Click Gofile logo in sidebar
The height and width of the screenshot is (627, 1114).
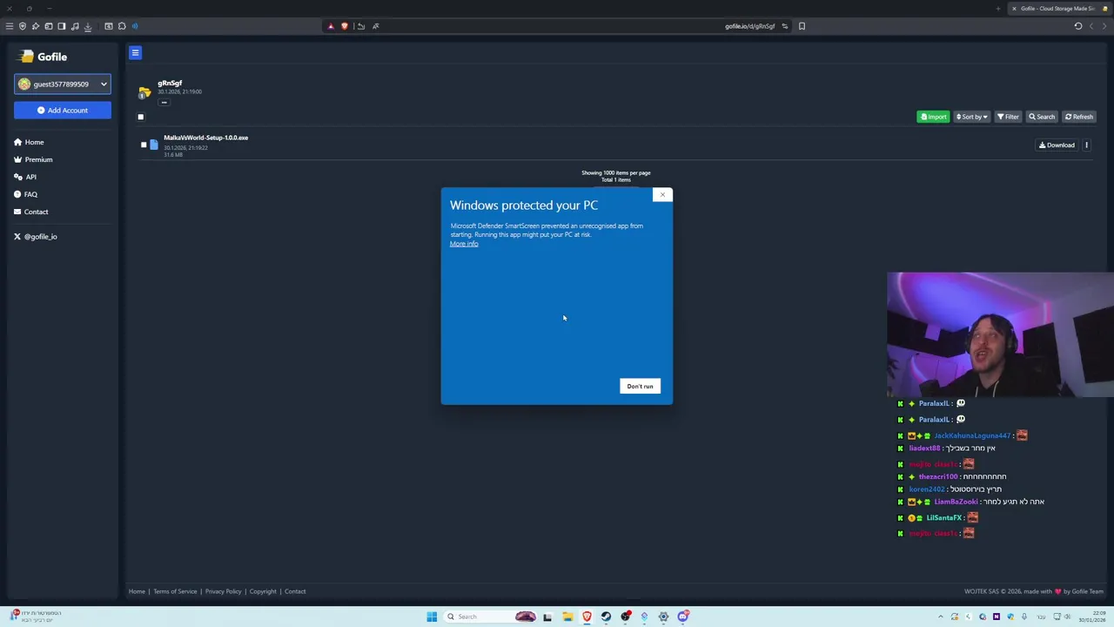(x=43, y=57)
